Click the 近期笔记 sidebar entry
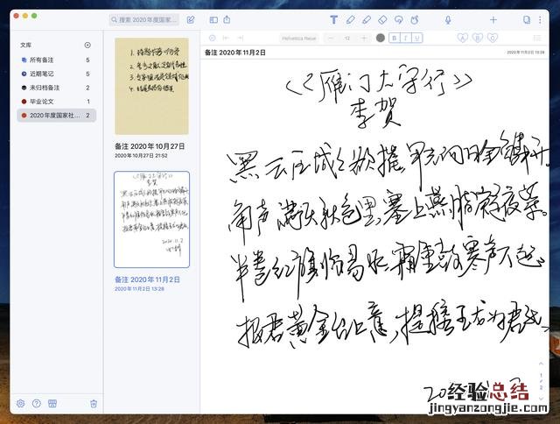560x424 pixels. 42,74
